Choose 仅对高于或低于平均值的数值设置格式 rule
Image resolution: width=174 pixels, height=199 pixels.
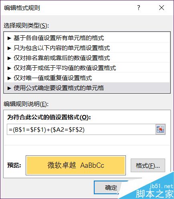coord(87,68)
